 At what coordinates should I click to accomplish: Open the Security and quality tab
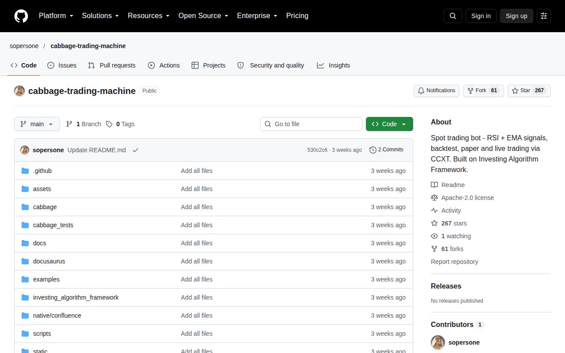[x=271, y=65]
